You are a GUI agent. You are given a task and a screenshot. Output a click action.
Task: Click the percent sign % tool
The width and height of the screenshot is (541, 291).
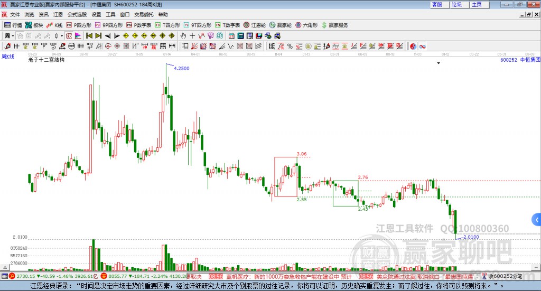coord(290,46)
